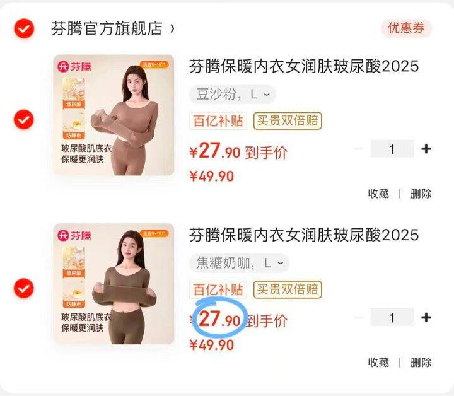Decrease quantity of the 豆沙粉 item
Viewport: 454px width, 396px height.
click(359, 149)
